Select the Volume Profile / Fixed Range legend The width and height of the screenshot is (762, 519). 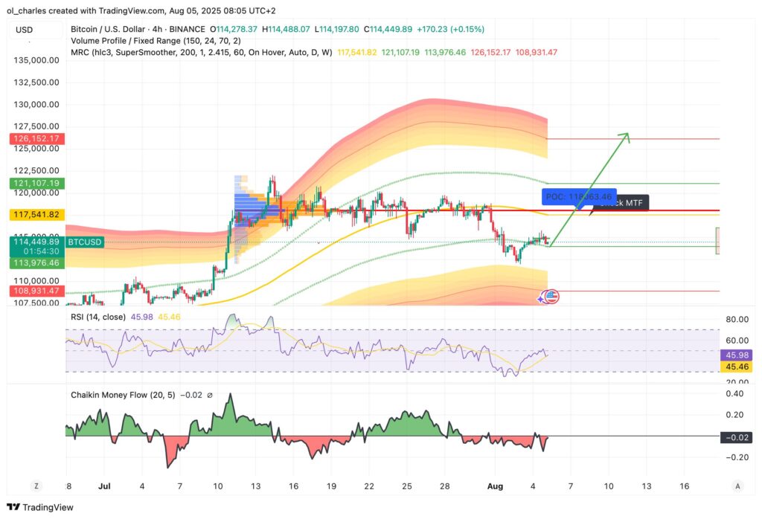(x=156, y=41)
